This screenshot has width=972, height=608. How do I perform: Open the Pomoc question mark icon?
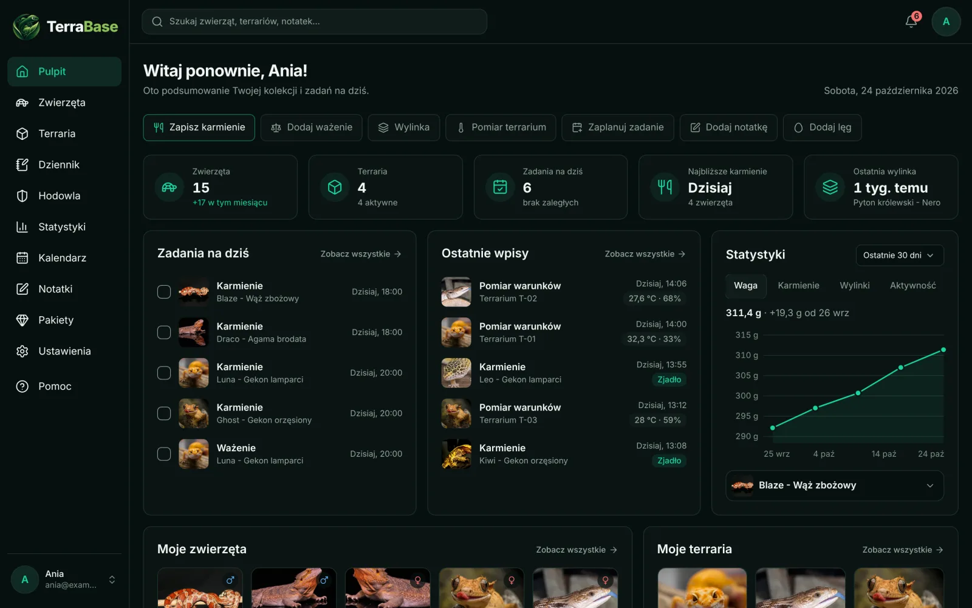(22, 387)
